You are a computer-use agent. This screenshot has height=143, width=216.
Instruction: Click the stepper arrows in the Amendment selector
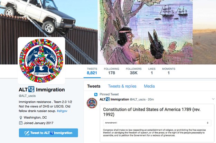point(208,123)
